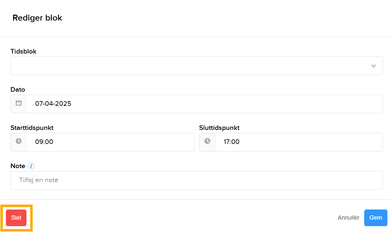Click the clock icon for Sluttidspunkt
The height and width of the screenshot is (234, 391).
(x=207, y=142)
